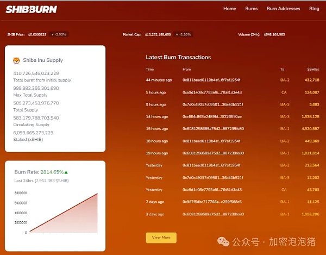Click CA in the 5 hours ago row
This screenshot has height=255, width=326.
tap(284, 92)
